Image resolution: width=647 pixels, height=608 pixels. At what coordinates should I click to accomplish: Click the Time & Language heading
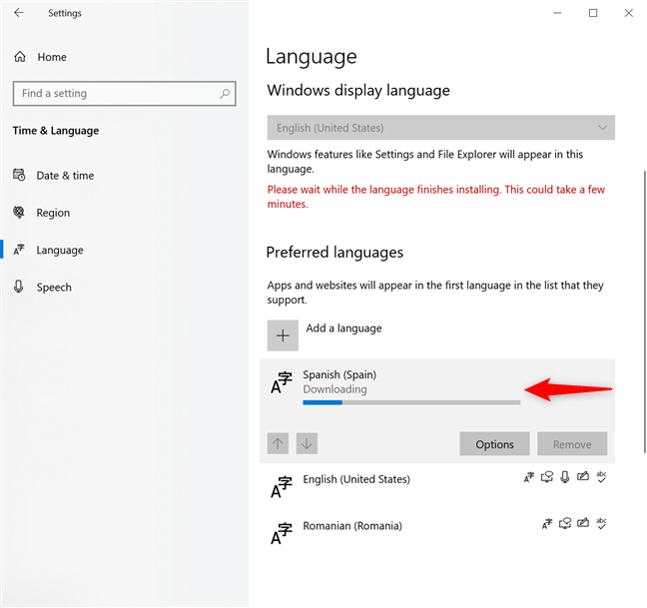tap(56, 131)
